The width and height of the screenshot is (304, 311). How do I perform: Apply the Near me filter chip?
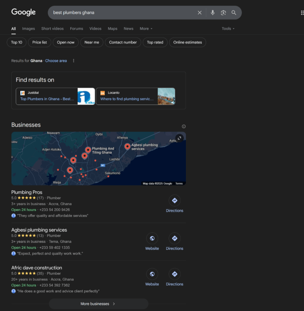click(92, 42)
